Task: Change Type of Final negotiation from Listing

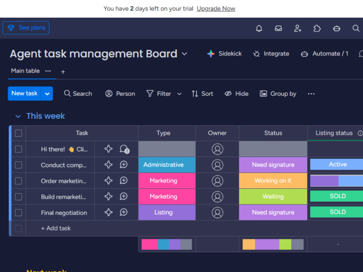Action: click(x=167, y=213)
